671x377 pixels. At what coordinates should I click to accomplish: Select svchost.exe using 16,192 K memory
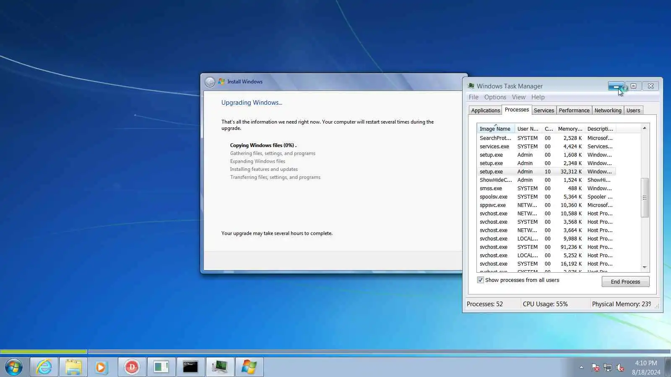(x=546, y=263)
